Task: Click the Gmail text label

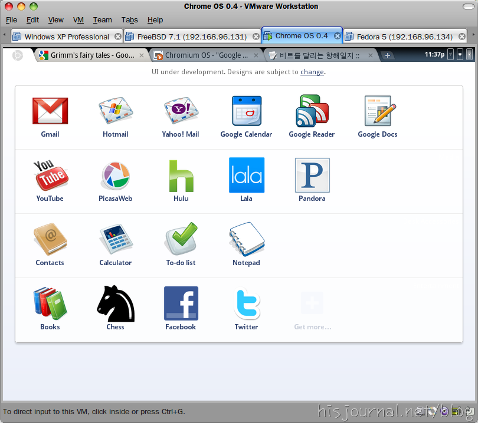Action: [x=50, y=134]
